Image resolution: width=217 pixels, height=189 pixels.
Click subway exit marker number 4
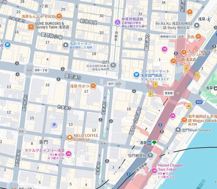(189, 106)
